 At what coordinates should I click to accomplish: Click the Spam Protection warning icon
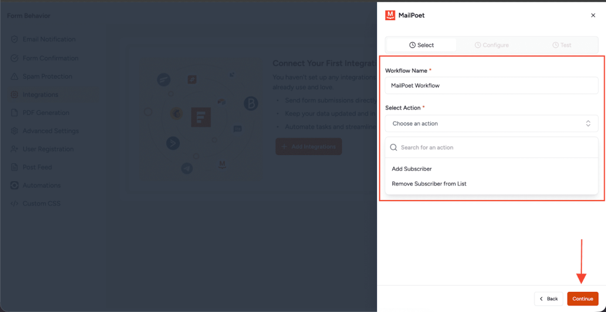pos(14,76)
